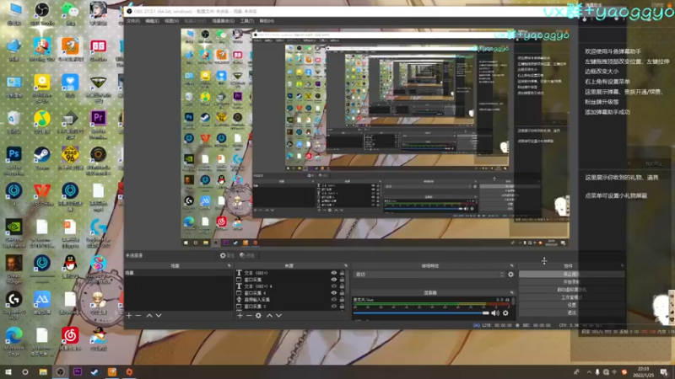The image size is (675, 379).
Task: Move selected source down in Sources list
Action: [279, 315]
